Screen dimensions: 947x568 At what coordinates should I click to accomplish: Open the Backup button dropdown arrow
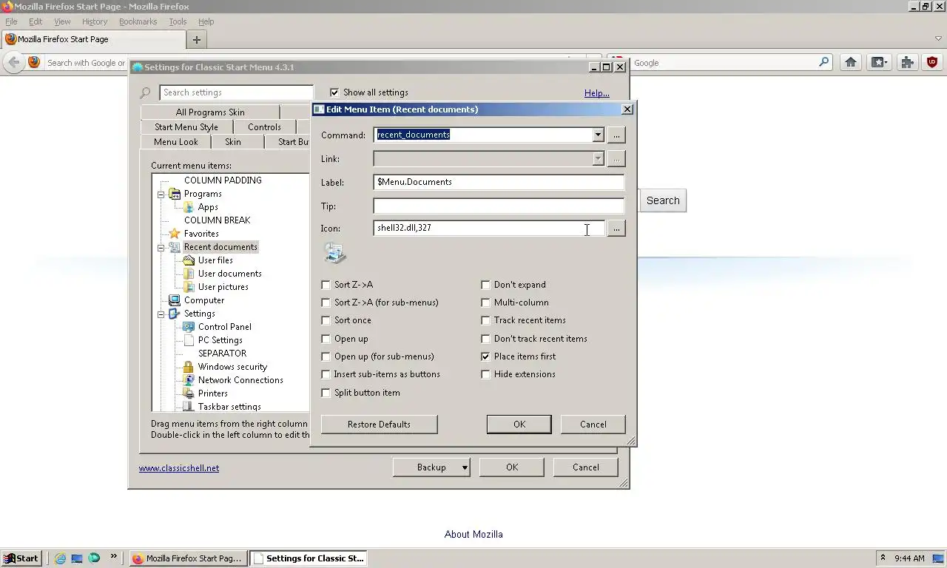point(465,467)
